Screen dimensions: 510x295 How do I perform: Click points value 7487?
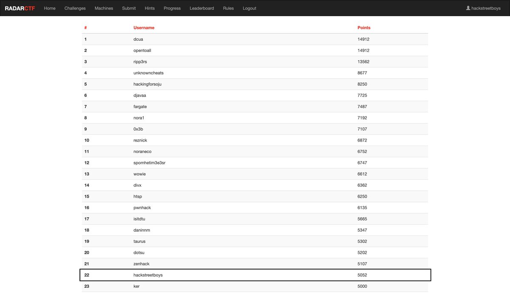(363, 106)
